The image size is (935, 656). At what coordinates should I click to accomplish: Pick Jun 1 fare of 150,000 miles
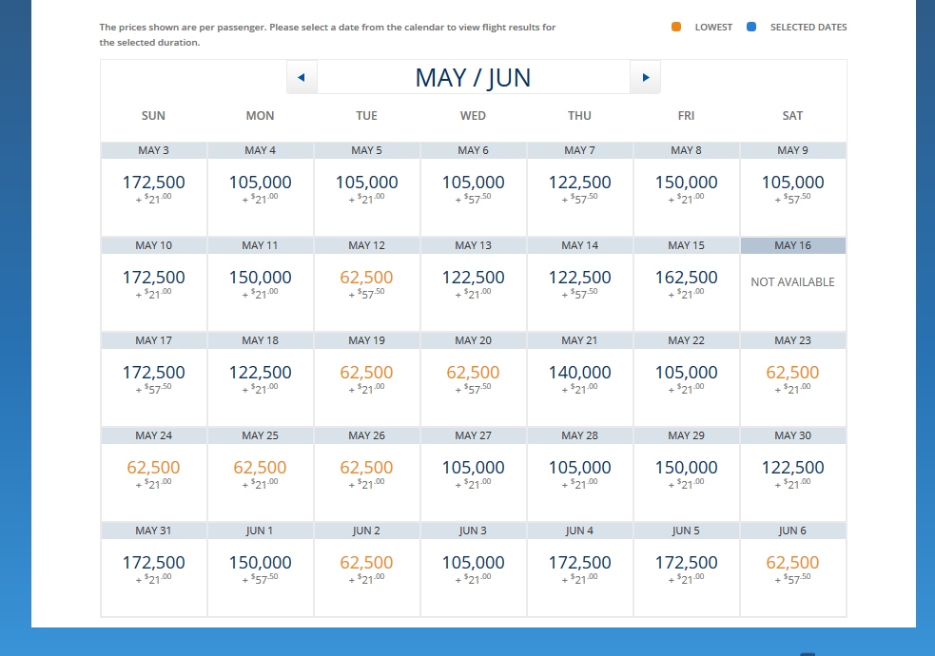(260, 568)
